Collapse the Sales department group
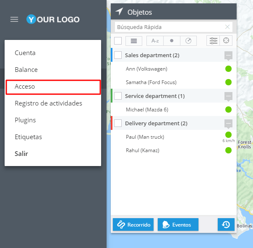This screenshot has height=248, width=253. (228, 56)
